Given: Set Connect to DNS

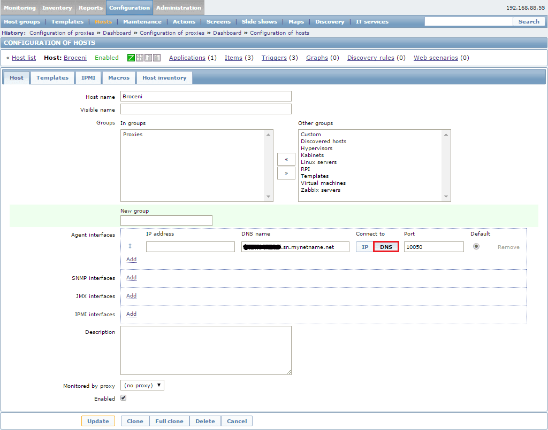Looking at the screenshot, I should [x=386, y=247].
